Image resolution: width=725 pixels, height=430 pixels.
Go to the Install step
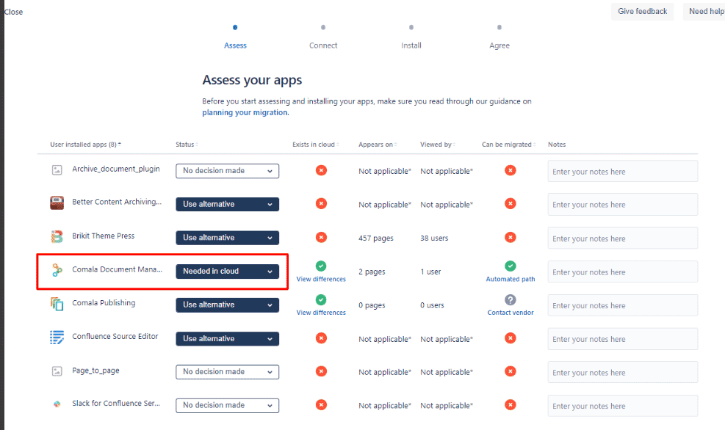[x=411, y=45]
